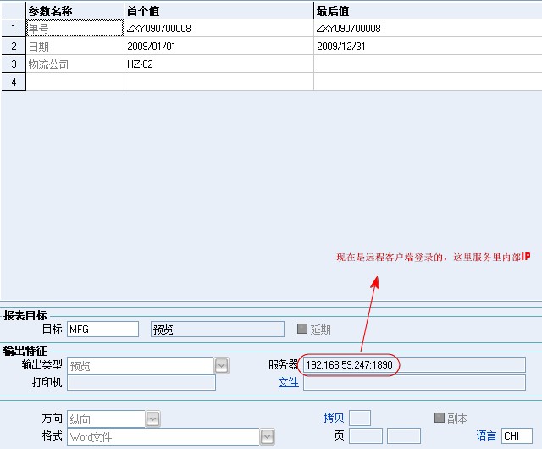Click the 语言 link label
Screen dimensions: 542x449
(486, 436)
